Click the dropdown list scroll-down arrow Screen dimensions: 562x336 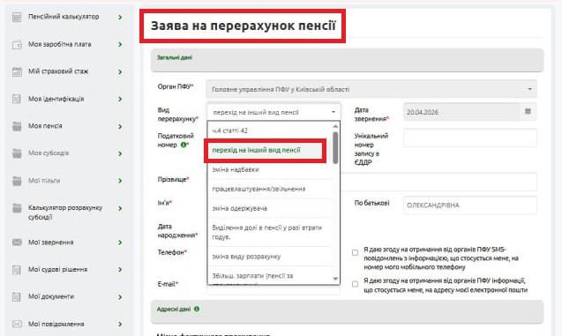pos(335,279)
